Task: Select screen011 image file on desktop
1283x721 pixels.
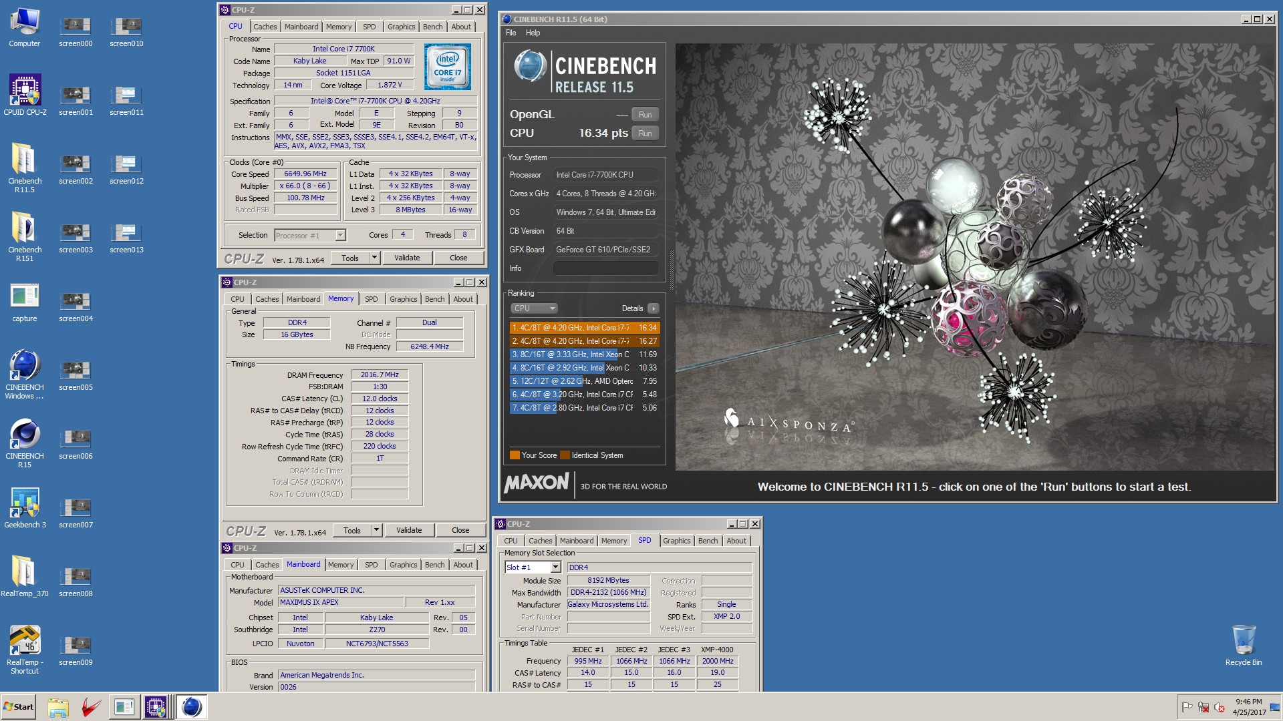Action: 126,101
